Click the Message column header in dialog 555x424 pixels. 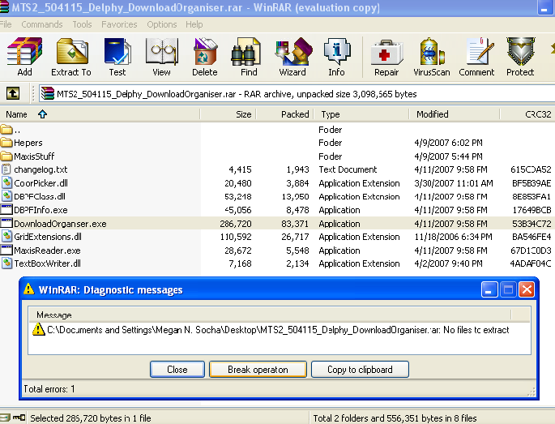pos(270,315)
